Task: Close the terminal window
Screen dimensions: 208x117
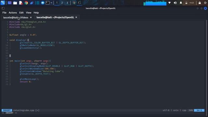Action: click(205, 8)
